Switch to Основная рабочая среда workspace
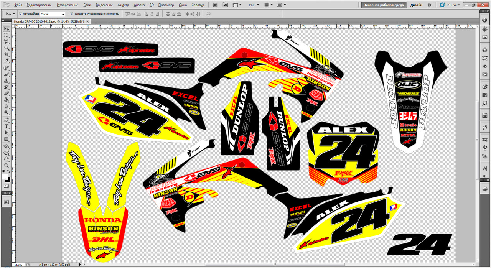 point(383,5)
